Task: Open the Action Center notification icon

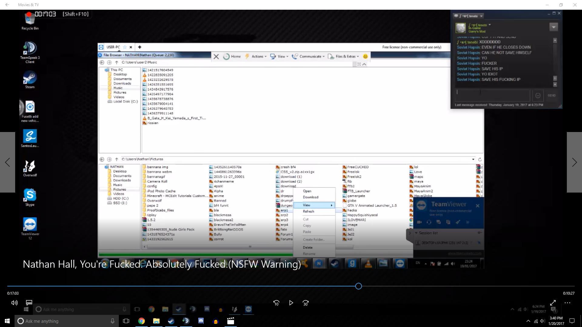Action: [x=572, y=321]
